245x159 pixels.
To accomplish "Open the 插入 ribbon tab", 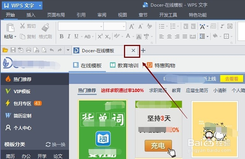I will click(31, 15).
